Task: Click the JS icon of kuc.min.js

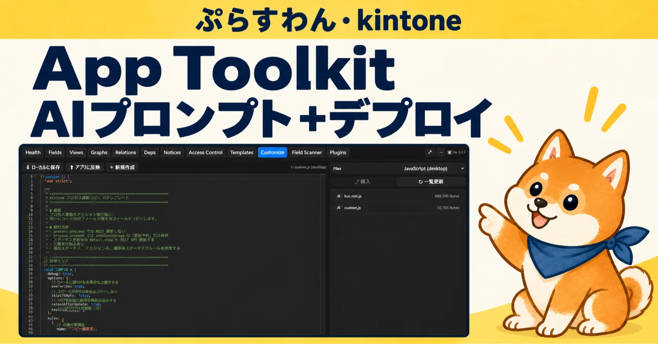Action: (x=339, y=196)
